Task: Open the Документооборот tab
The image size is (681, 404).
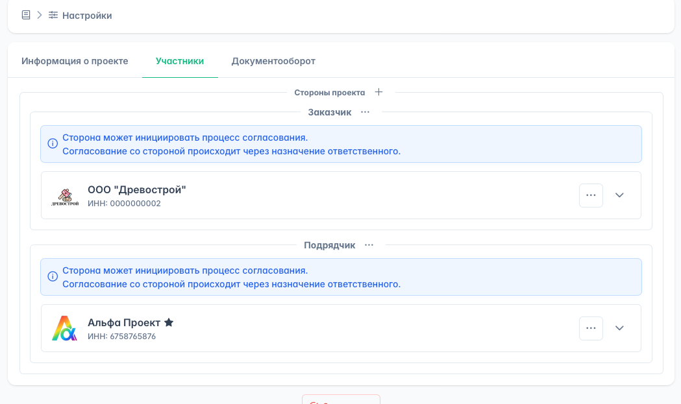Action: click(x=273, y=61)
